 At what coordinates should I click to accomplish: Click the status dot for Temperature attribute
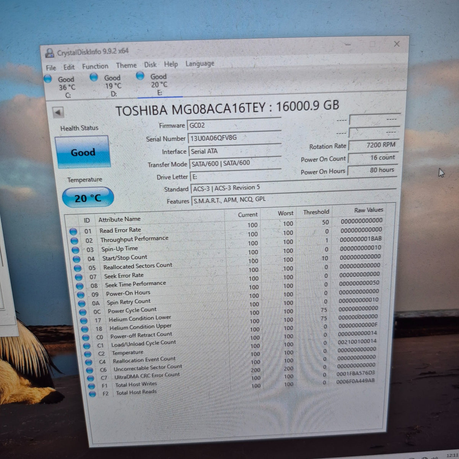(x=88, y=354)
